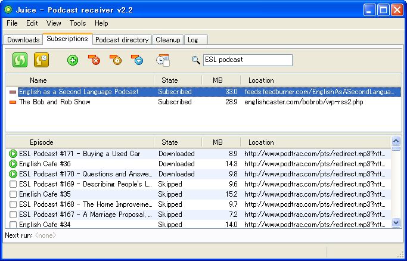
Task: Click the play icon for ESL Podcast #170
Action: 13,174
